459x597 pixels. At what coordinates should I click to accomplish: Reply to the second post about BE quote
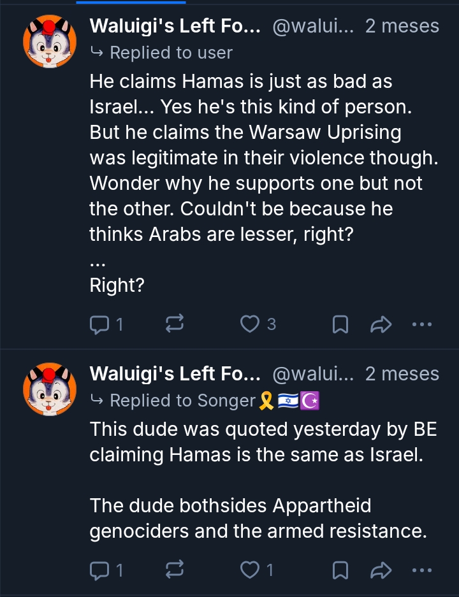(x=99, y=570)
